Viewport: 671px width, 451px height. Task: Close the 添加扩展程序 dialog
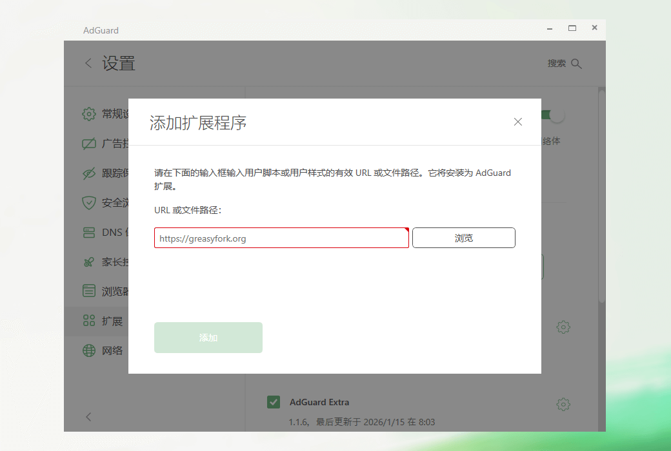point(517,121)
